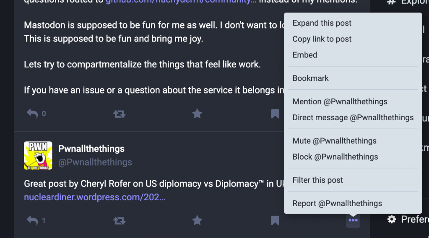Bookmark the Pwnallthethings post via bookmark icon
This screenshot has width=429, height=238.
(x=275, y=220)
